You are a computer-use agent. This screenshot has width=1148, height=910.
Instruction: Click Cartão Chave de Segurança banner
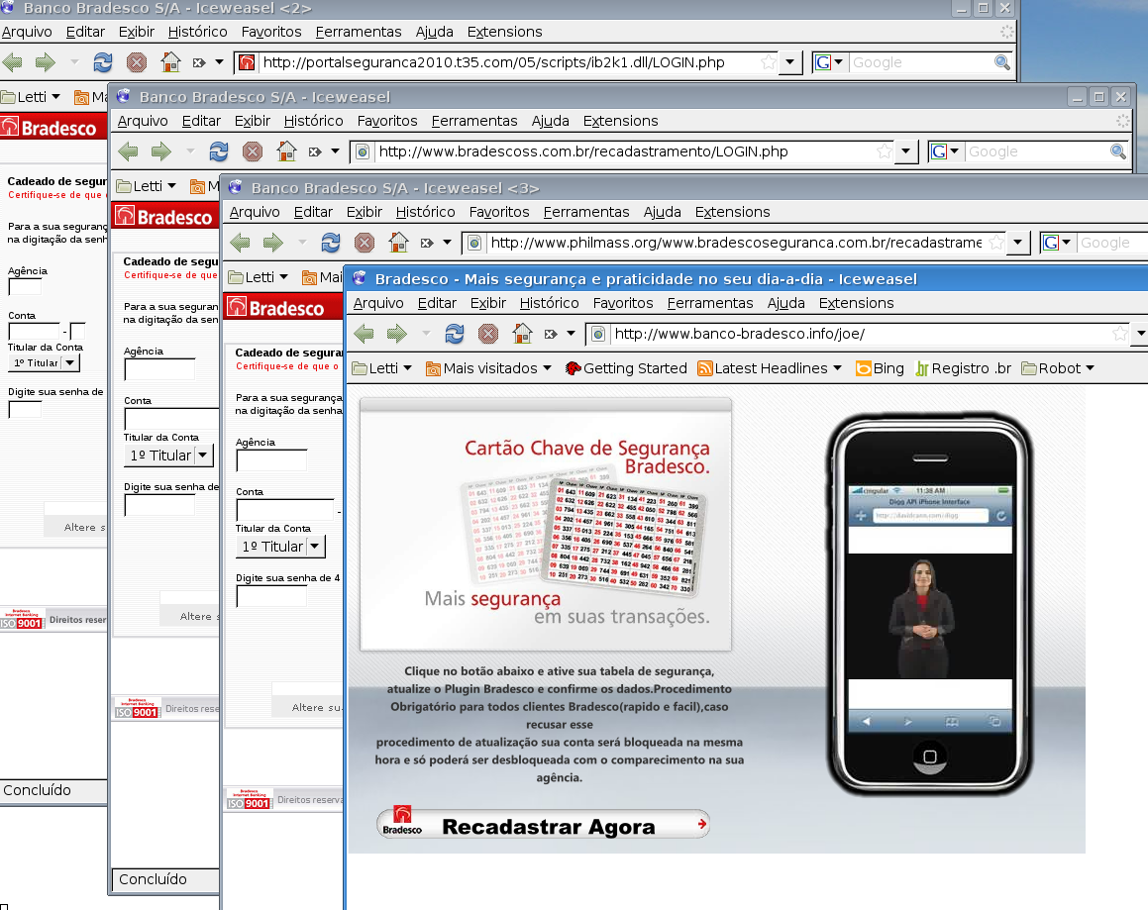[546, 524]
